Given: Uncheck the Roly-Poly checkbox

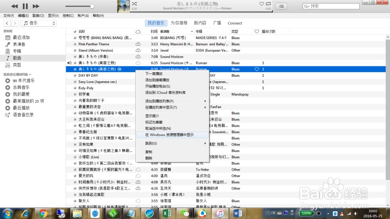Looking at the screenshot, I should point(75,88).
